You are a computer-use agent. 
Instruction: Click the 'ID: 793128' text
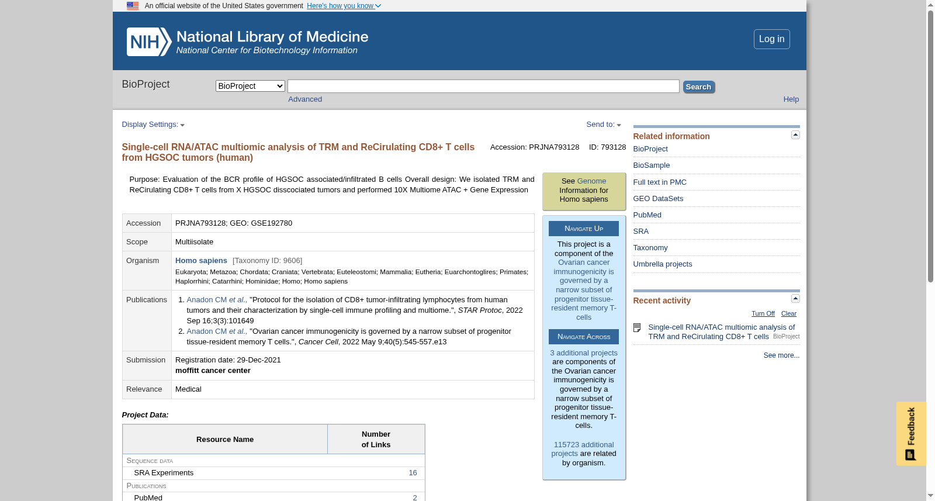click(607, 147)
